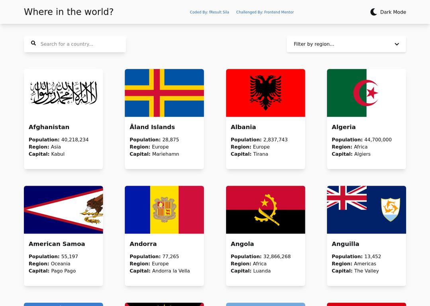The width and height of the screenshot is (430, 306).
Task: Click the search magnifier icon
Action: click(x=33, y=43)
